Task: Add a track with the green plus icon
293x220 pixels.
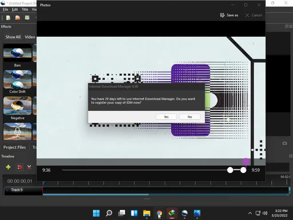Action: [8, 167]
